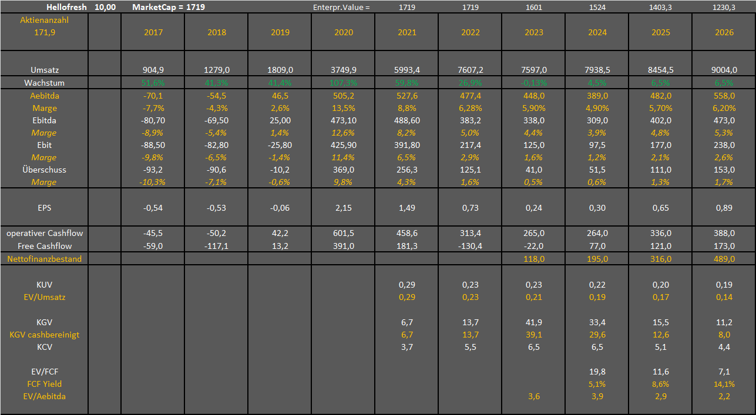Select the FCF Yield row label
This screenshot has height=415, width=756.
point(45,384)
